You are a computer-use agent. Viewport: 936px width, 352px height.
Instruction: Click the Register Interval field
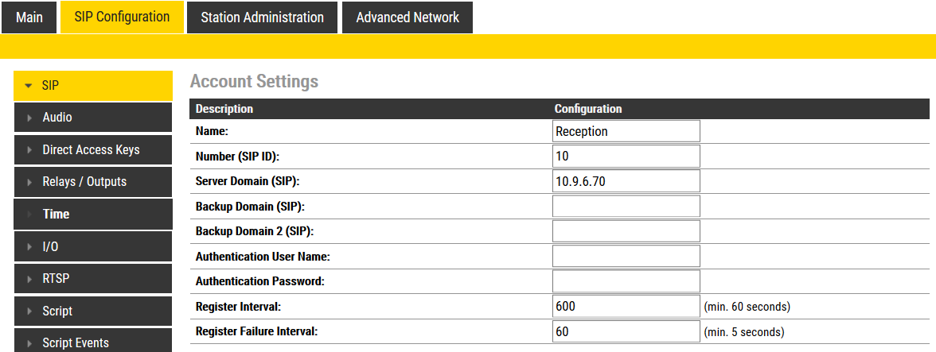(626, 306)
